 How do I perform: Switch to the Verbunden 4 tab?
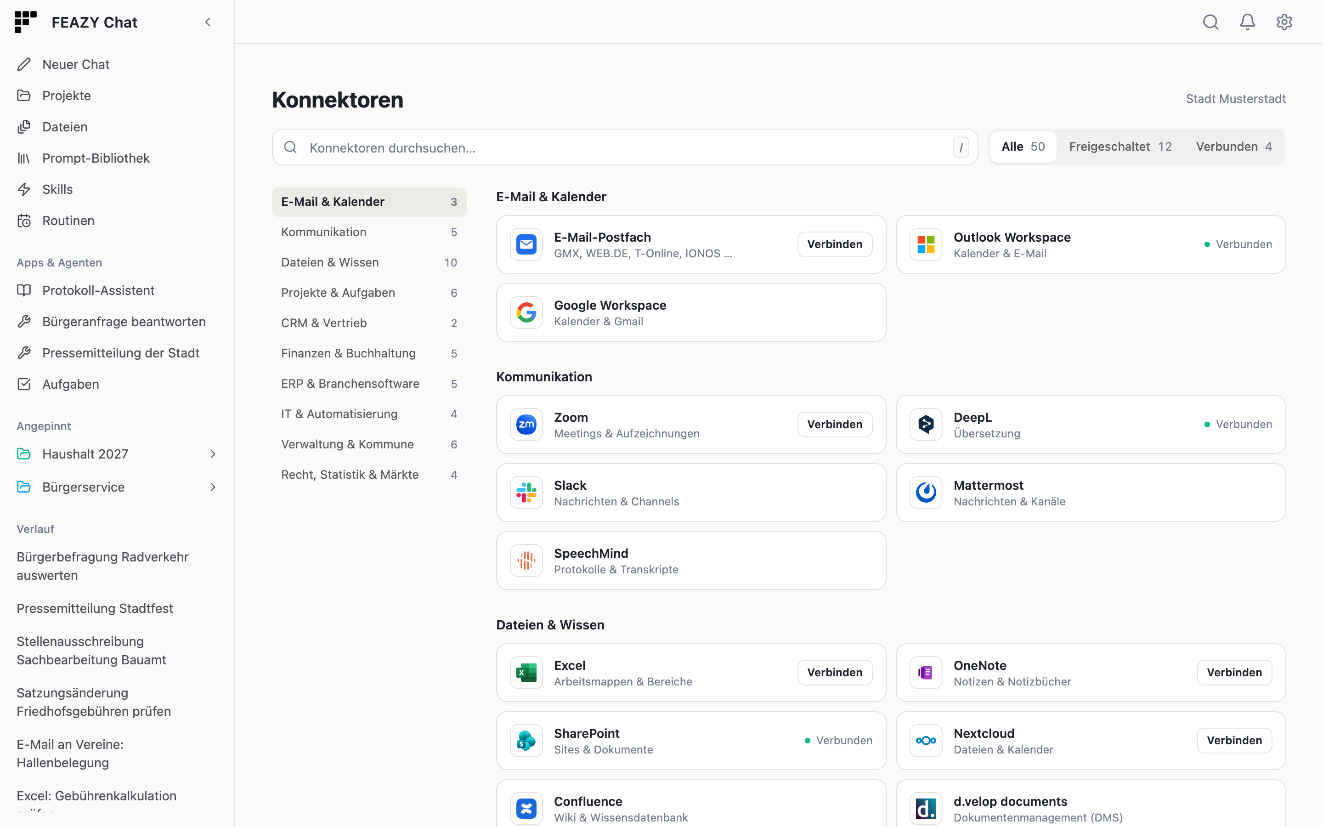coord(1234,147)
